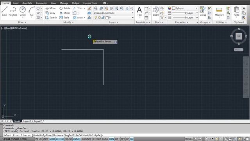
Task: Toggle GRID display
Action: coord(52,139)
